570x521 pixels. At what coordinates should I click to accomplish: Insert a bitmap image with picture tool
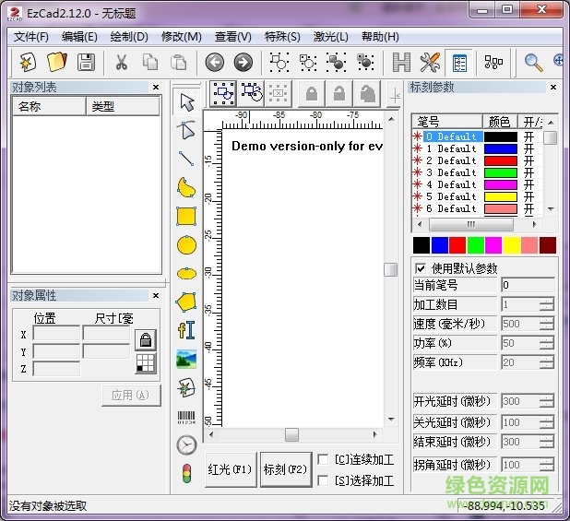point(186,359)
